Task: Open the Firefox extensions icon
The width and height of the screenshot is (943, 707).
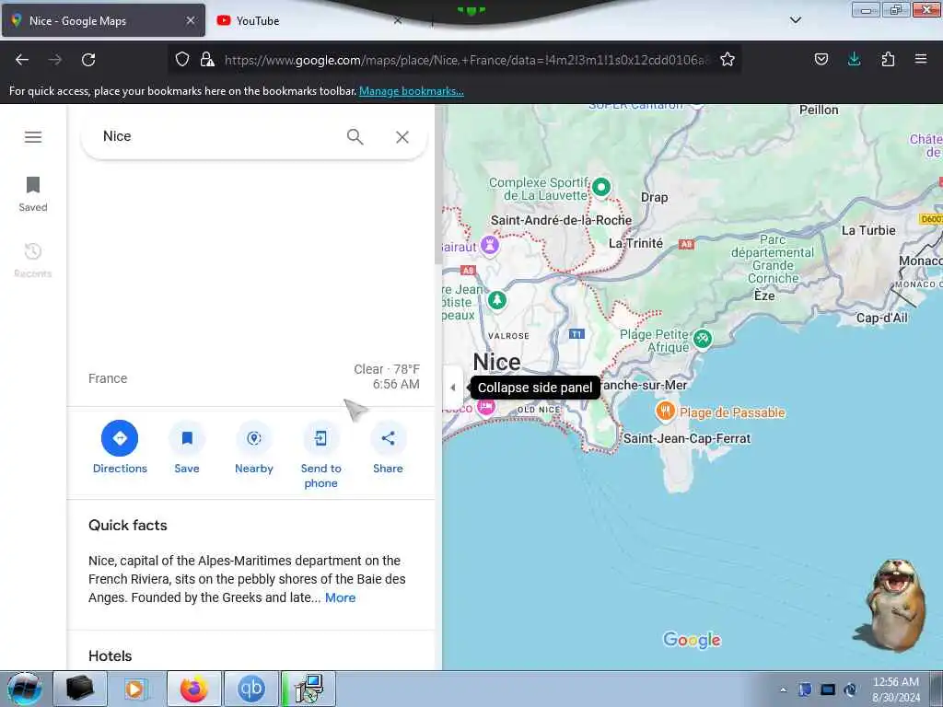Action: tap(888, 59)
